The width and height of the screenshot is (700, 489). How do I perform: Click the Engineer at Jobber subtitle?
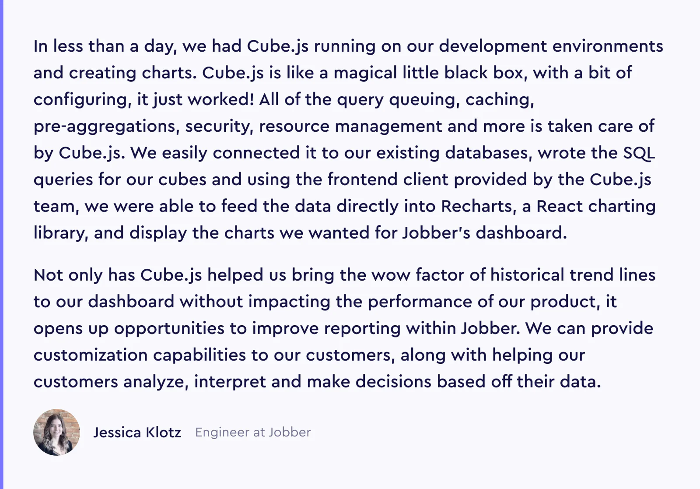(x=253, y=433)
